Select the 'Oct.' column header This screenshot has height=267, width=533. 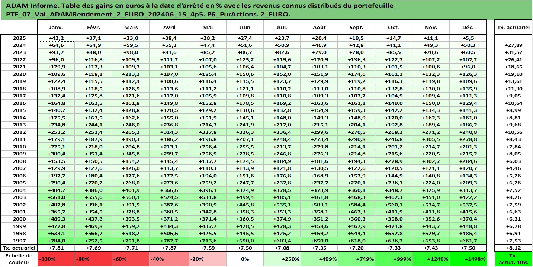[x=394, y=27]
